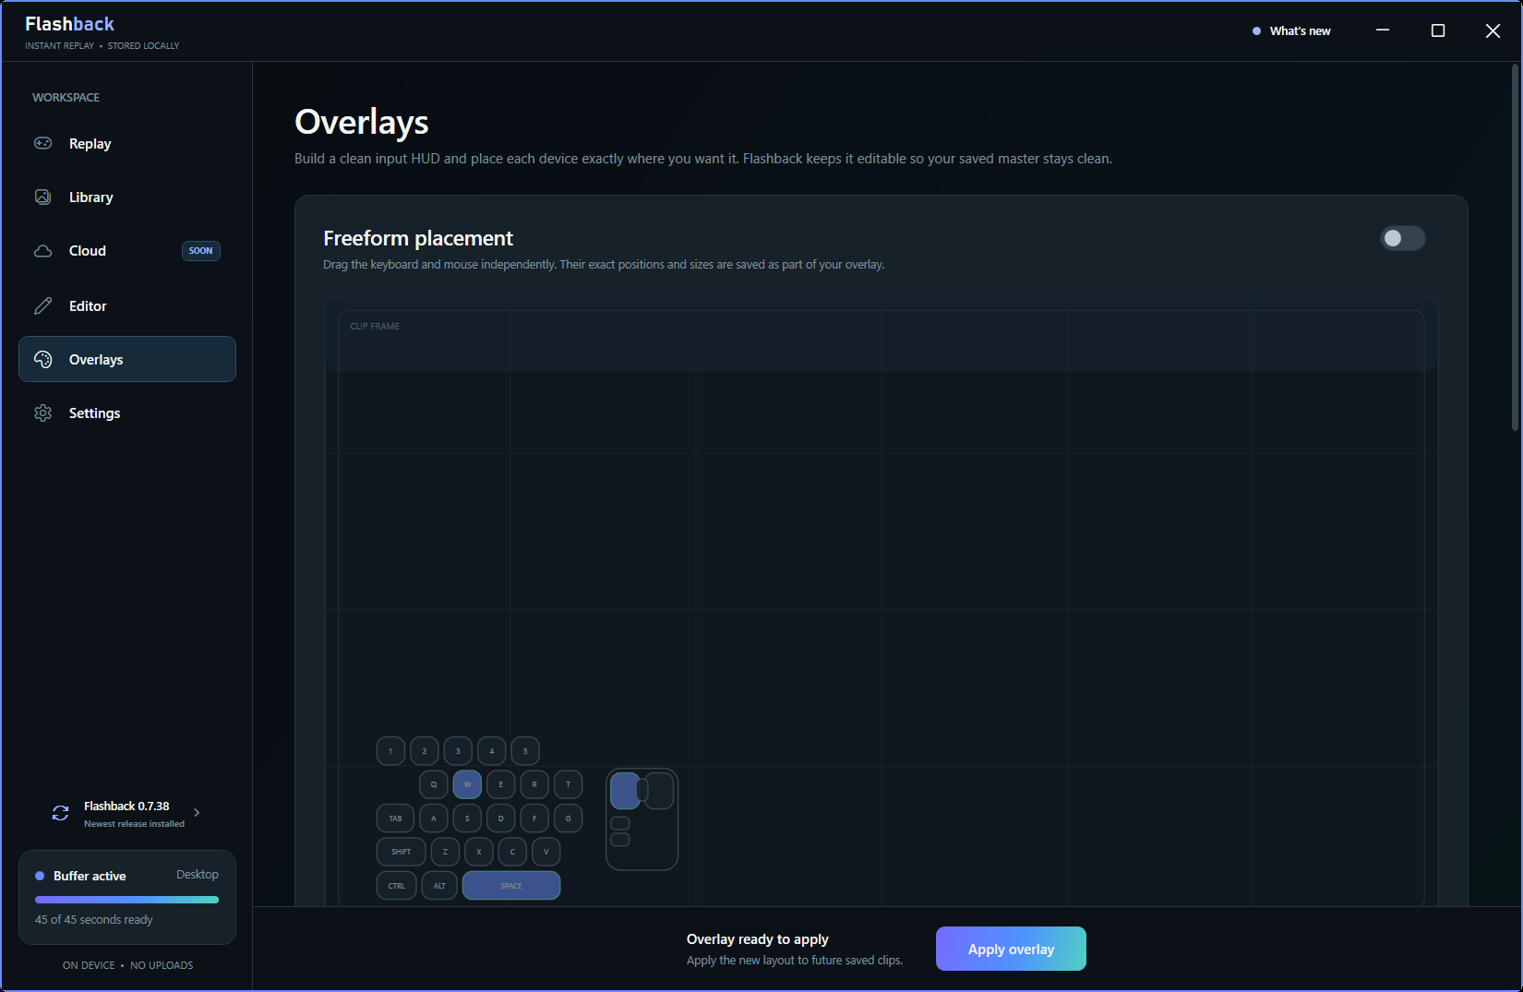
Task: Select the S key in overlay
Action: (467, 819)
